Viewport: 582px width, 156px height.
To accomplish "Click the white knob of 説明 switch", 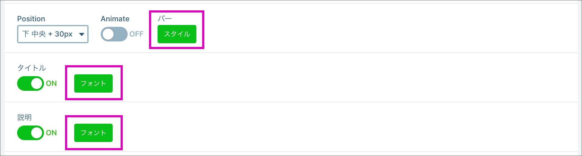I will coord(37,133).
